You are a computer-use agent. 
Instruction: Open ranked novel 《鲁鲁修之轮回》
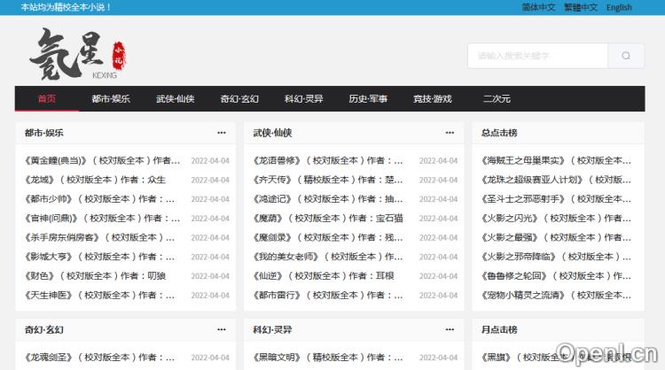tap(556, 275)
